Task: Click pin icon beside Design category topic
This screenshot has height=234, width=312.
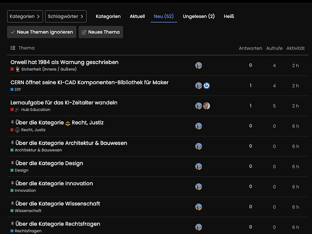Action: coord(12,163)
